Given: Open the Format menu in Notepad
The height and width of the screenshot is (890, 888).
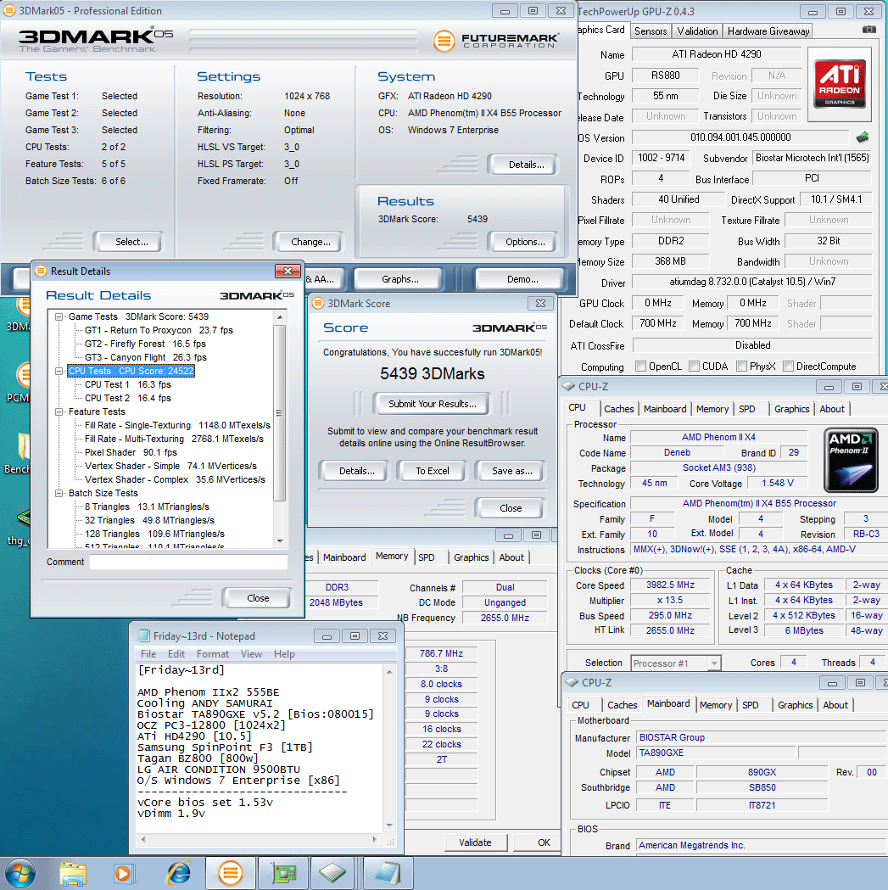Looking at the screenshot, I should coord(212,654).
